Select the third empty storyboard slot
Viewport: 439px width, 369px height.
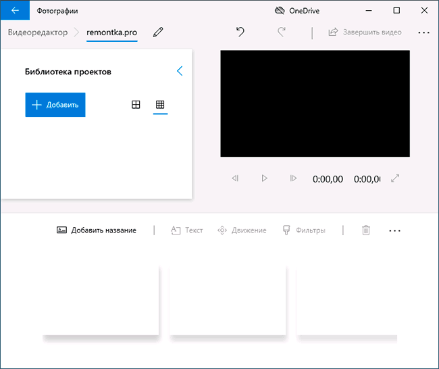coord(347,300)
